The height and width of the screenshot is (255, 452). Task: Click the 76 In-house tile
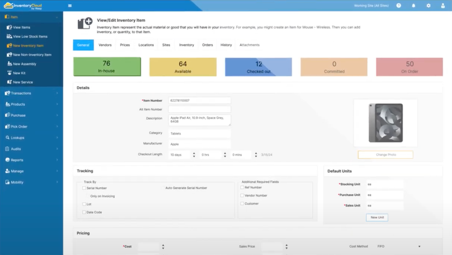[x=107, y=67]
